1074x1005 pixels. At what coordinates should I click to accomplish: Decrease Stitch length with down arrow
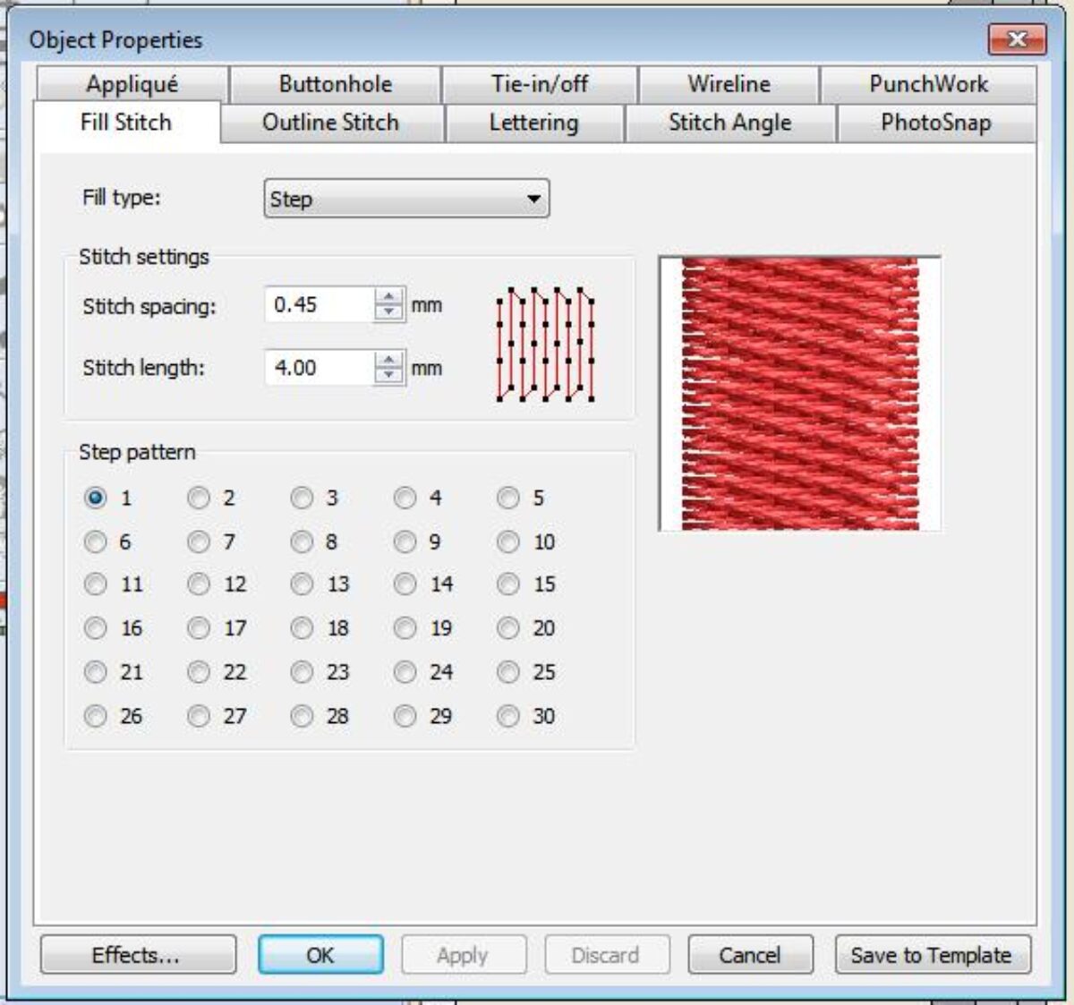point(388,375)
